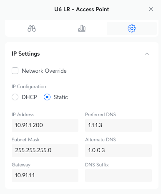Click the Network Override label text
Image resolution: width=161 pixels, height=194 pixels.
coord(44,71)
